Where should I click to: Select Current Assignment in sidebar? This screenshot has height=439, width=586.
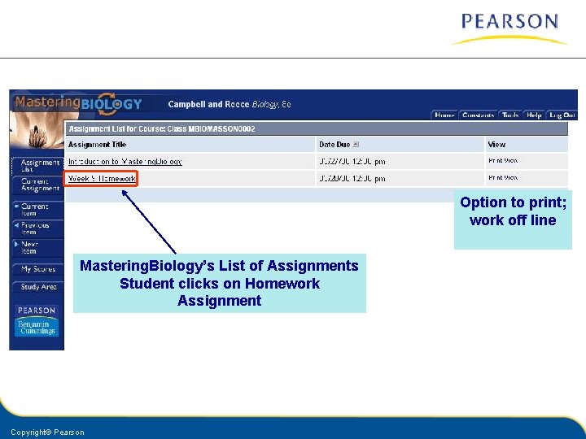point(38,185)
